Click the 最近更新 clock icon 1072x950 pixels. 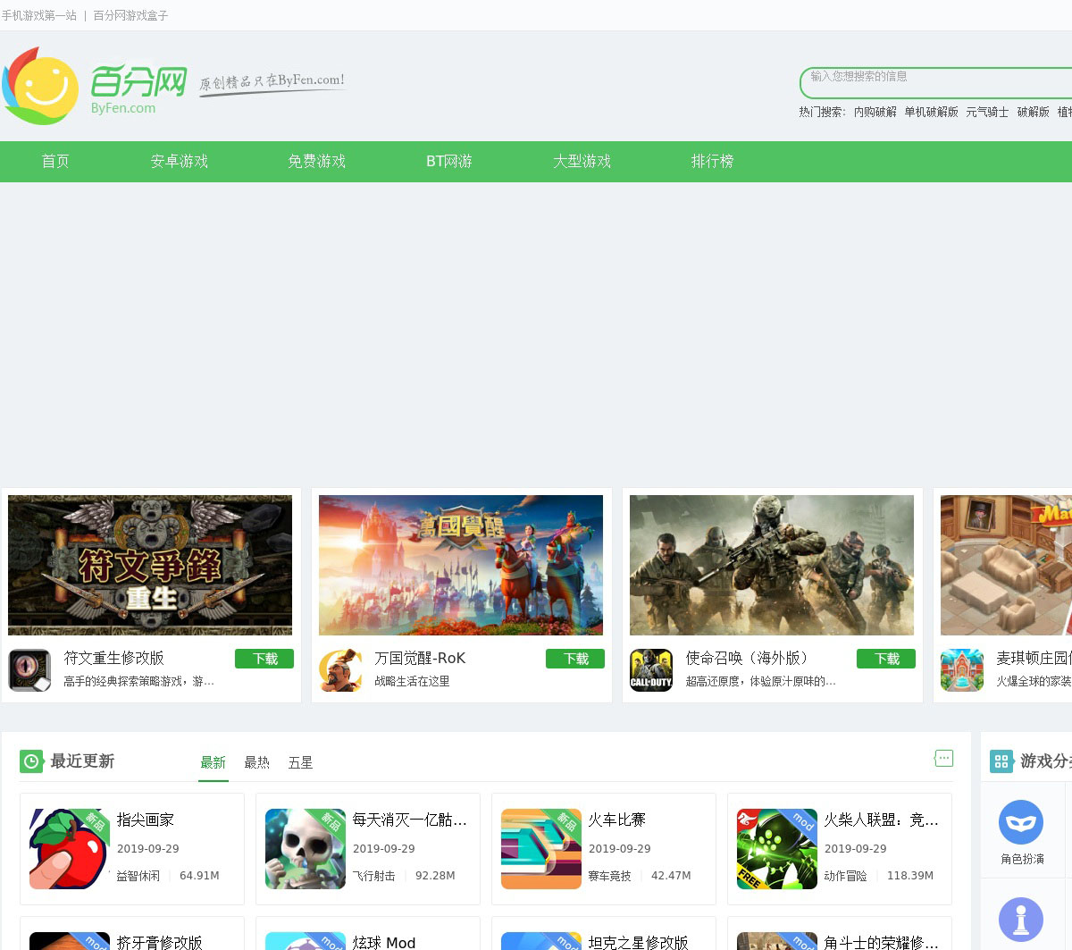tap(31, 761)
